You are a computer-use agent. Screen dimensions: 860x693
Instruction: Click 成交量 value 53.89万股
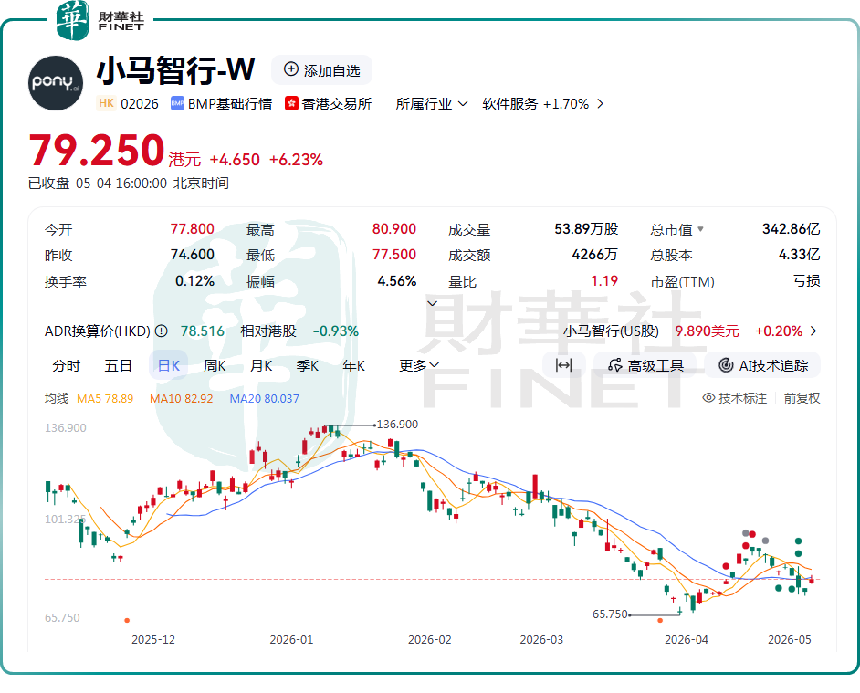(586, 229)
